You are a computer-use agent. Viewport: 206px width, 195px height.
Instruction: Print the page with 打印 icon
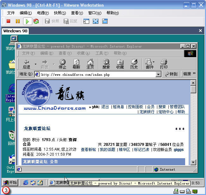click(164, 64)
